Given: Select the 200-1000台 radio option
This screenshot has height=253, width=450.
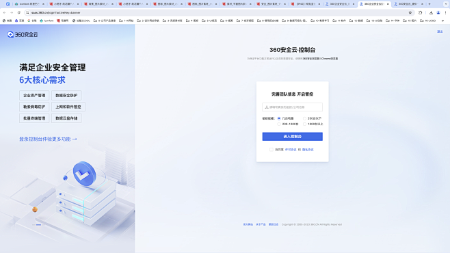Looking at the screenshot, I should (278, 124).
